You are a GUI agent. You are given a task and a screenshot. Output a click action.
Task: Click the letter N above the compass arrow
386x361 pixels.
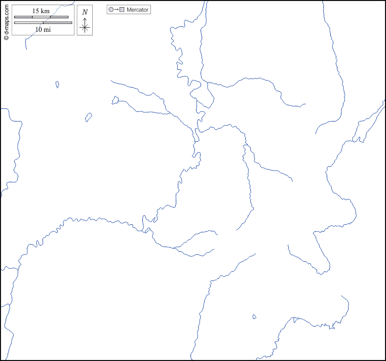pyautogui.click(x=85, y=12)
